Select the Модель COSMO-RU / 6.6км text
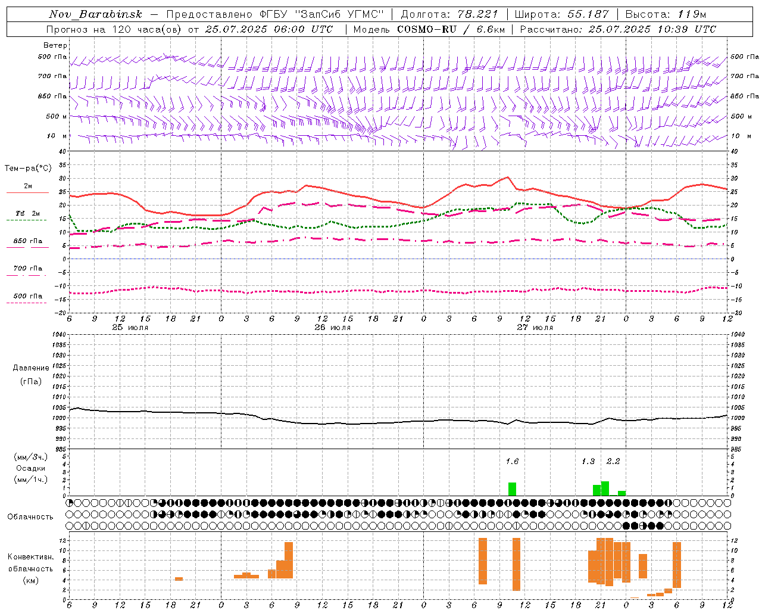This screenshot has width=762, height=610. point(429,29)
